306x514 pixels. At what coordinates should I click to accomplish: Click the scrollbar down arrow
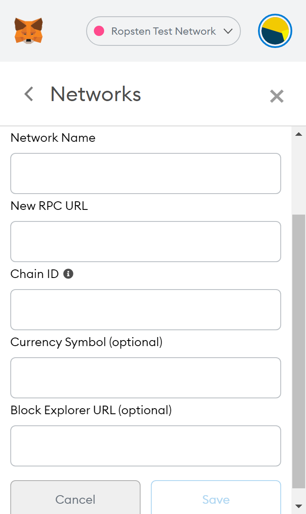299,506
